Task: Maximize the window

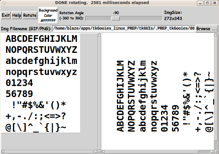Action: (x=207, y=3)
